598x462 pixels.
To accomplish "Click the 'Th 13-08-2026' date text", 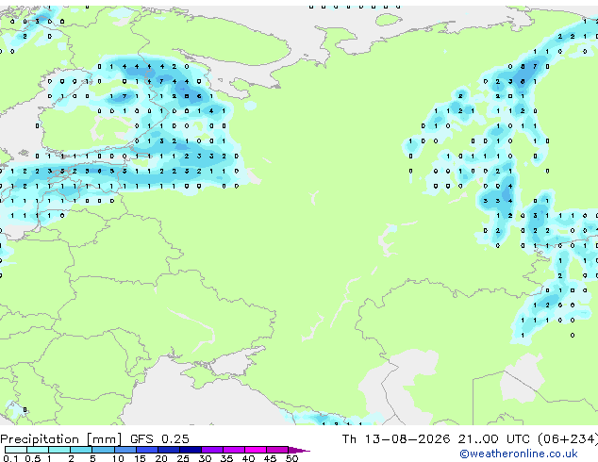I will point(396,438).
